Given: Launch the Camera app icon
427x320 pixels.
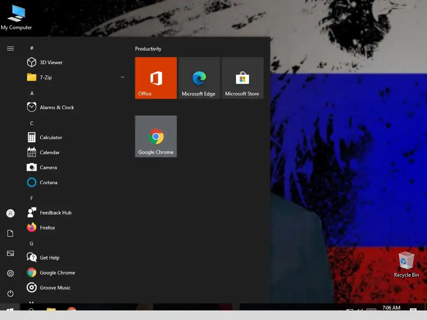Looking at the screenshot, I should click(32, 167).
